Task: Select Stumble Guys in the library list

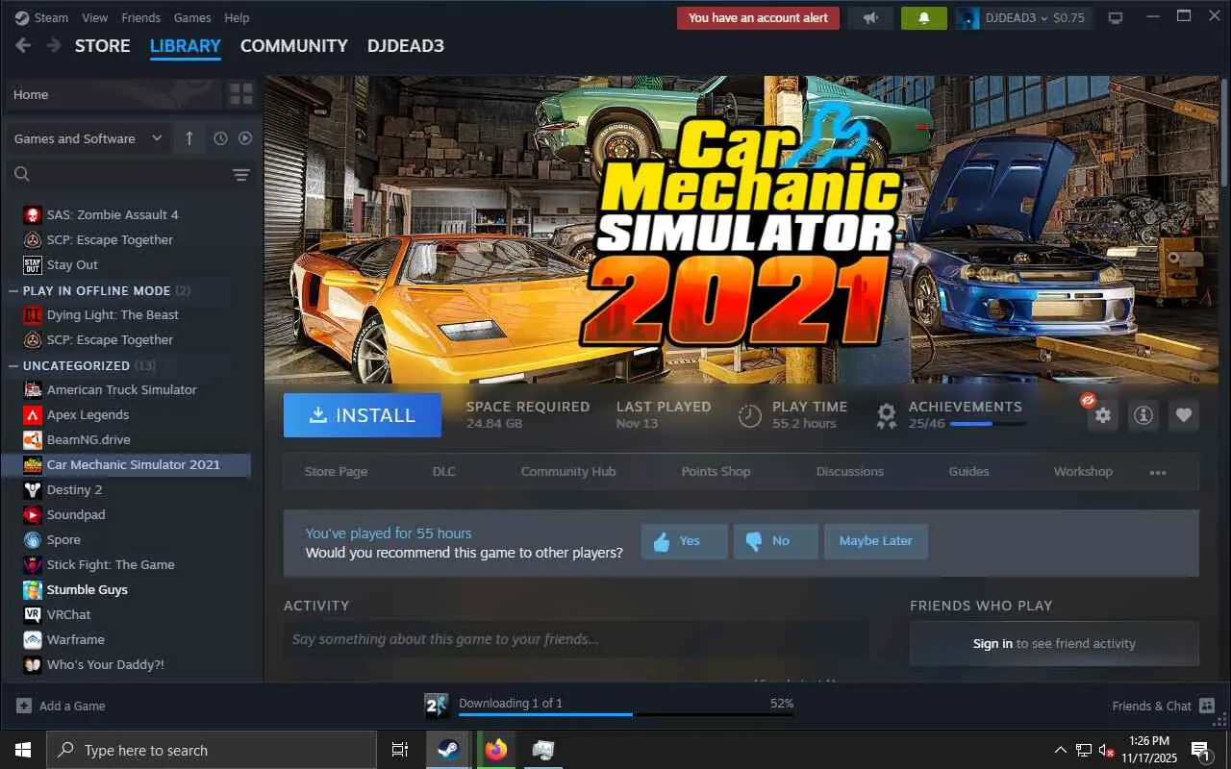Action: coord(88,589)
